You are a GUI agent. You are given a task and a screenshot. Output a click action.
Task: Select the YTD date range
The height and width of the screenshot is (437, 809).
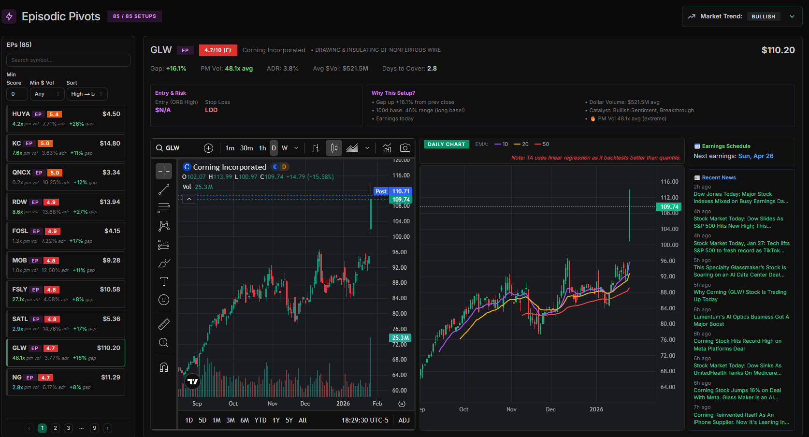pos(260,420)
